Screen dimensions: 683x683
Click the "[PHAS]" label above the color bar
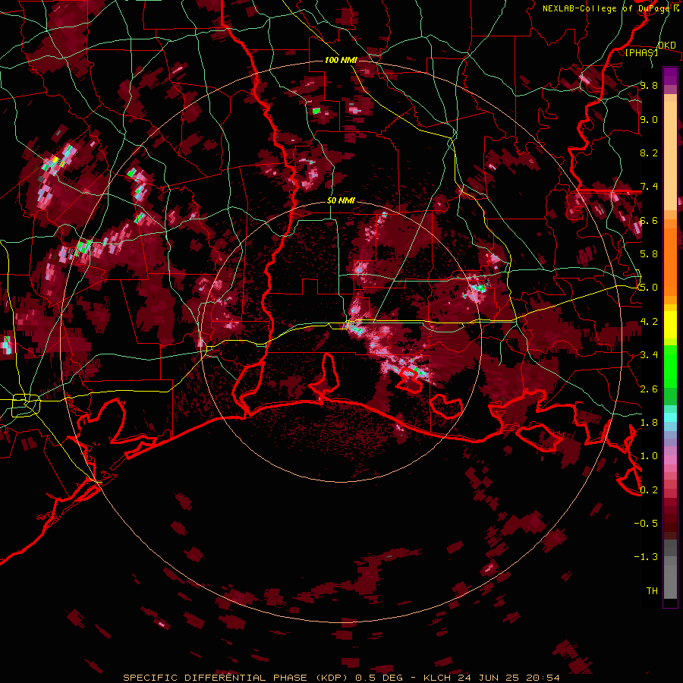coord(641,52)
